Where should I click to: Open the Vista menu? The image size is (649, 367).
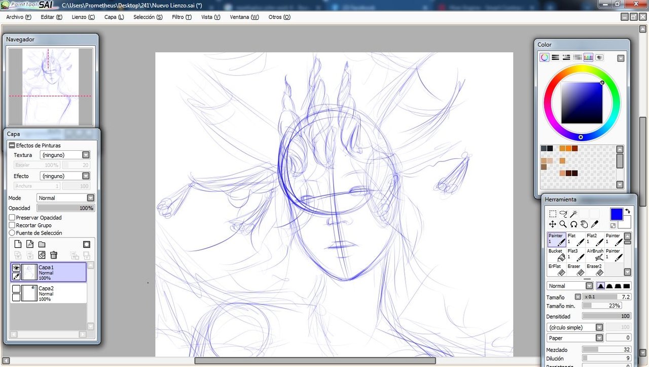point(210,17)
